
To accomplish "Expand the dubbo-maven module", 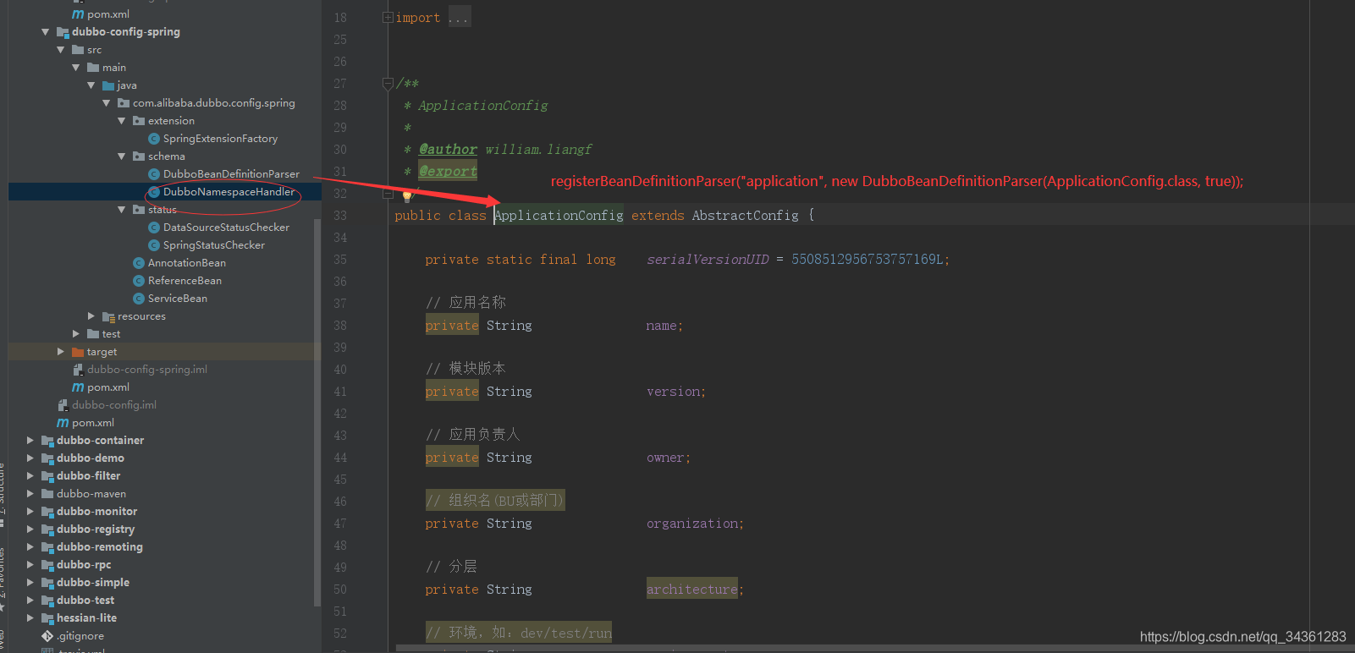I will point(30,494).
